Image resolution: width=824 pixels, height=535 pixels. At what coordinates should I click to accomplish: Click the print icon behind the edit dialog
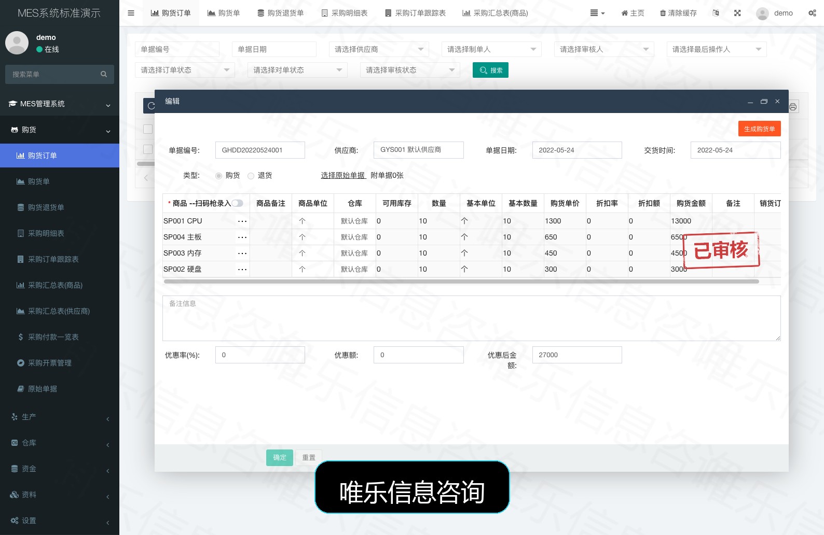(x=793, y=107)
